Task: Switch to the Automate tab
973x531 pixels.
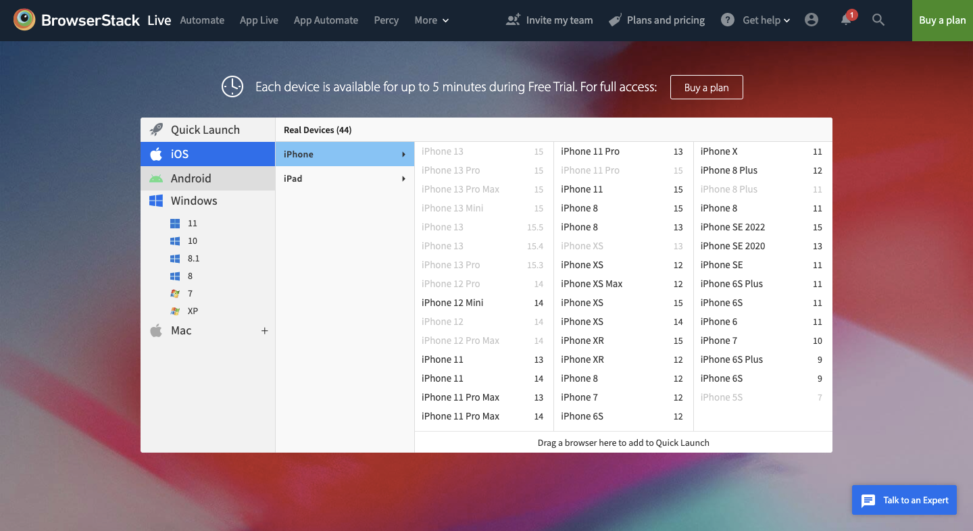Action: [202, 20]
